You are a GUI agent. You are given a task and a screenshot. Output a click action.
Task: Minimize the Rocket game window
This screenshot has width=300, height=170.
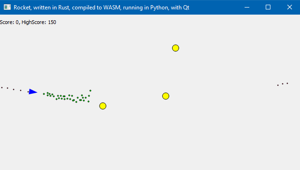247,7
